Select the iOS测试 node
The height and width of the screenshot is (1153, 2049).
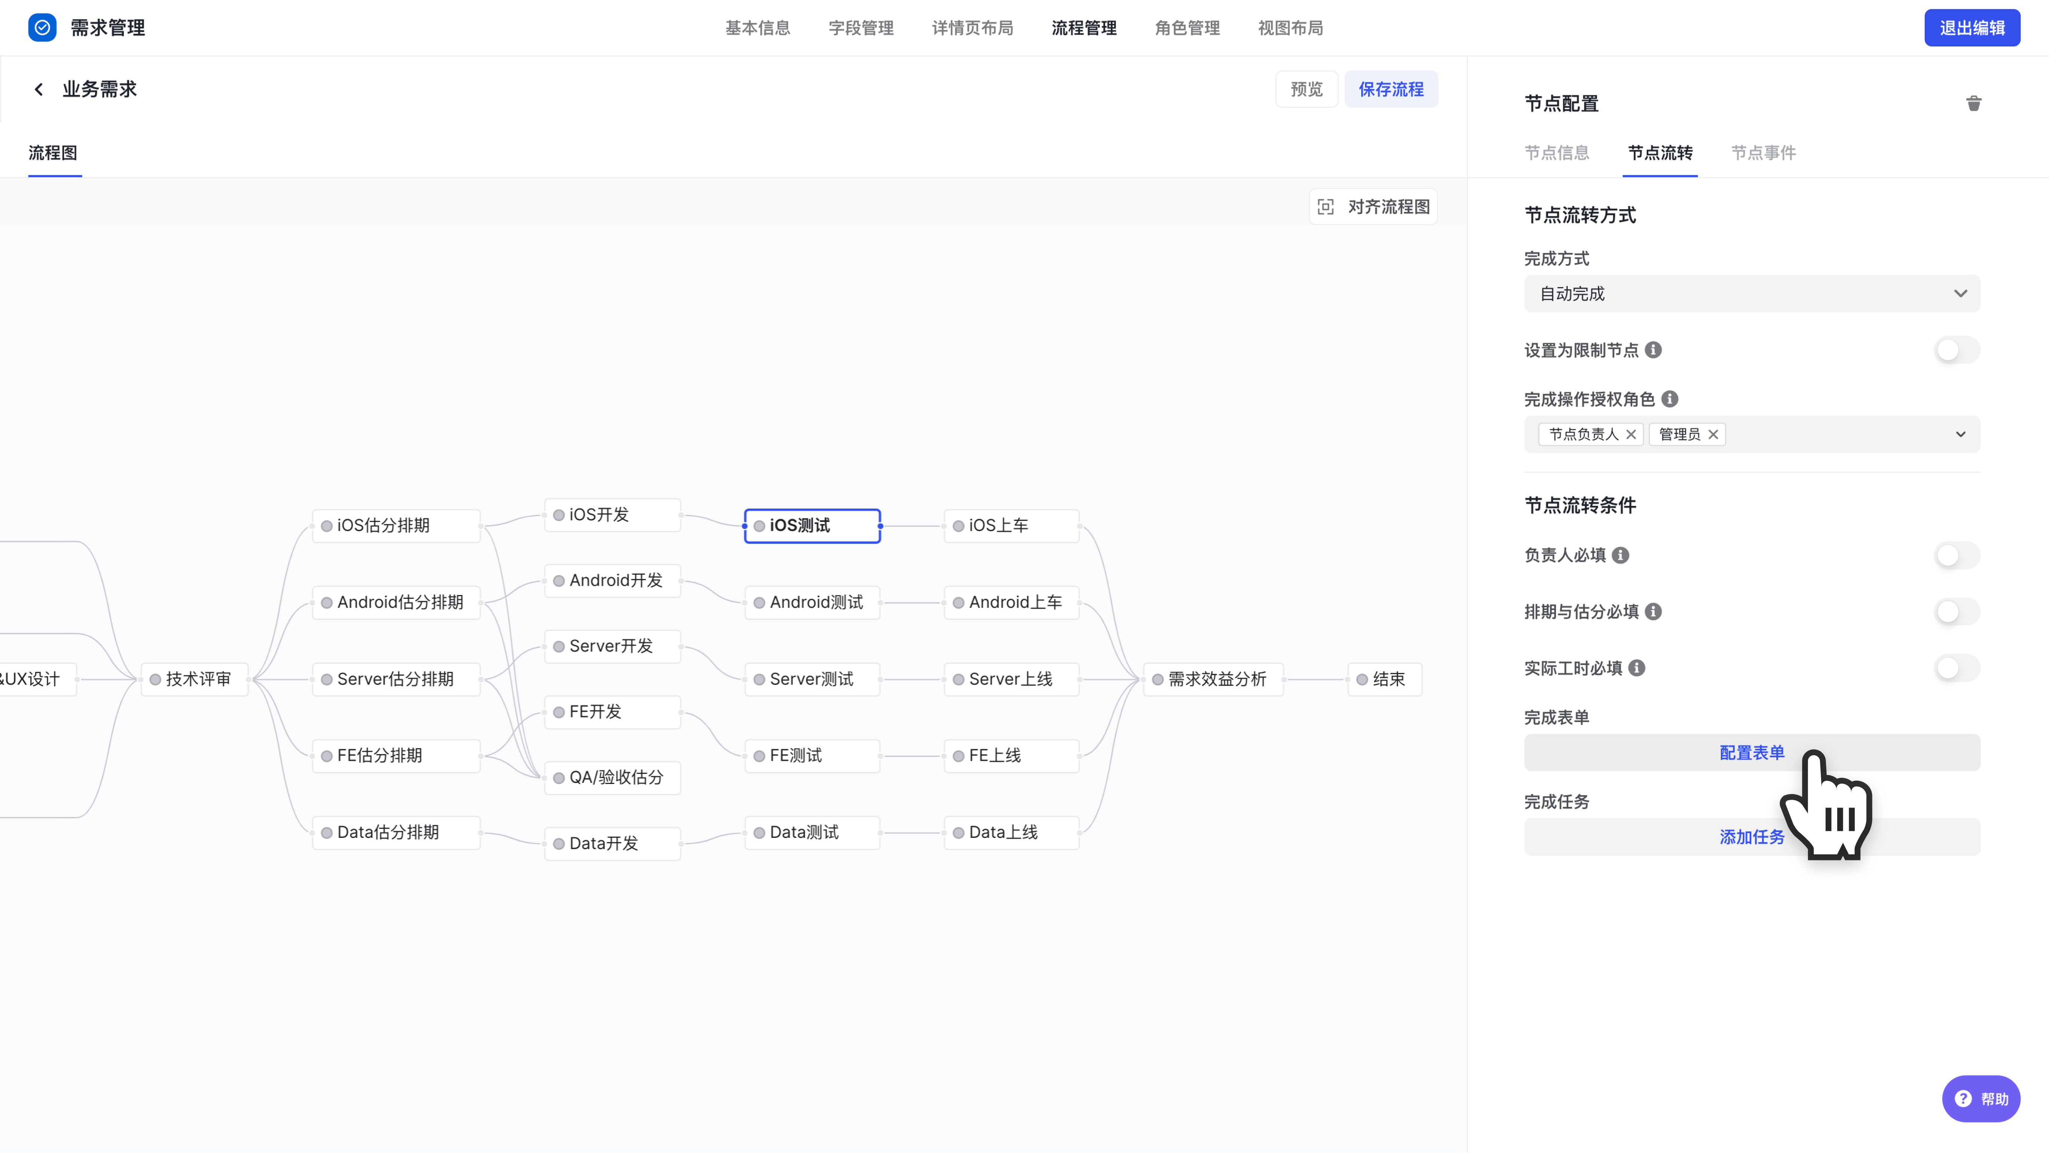(812, 526)
